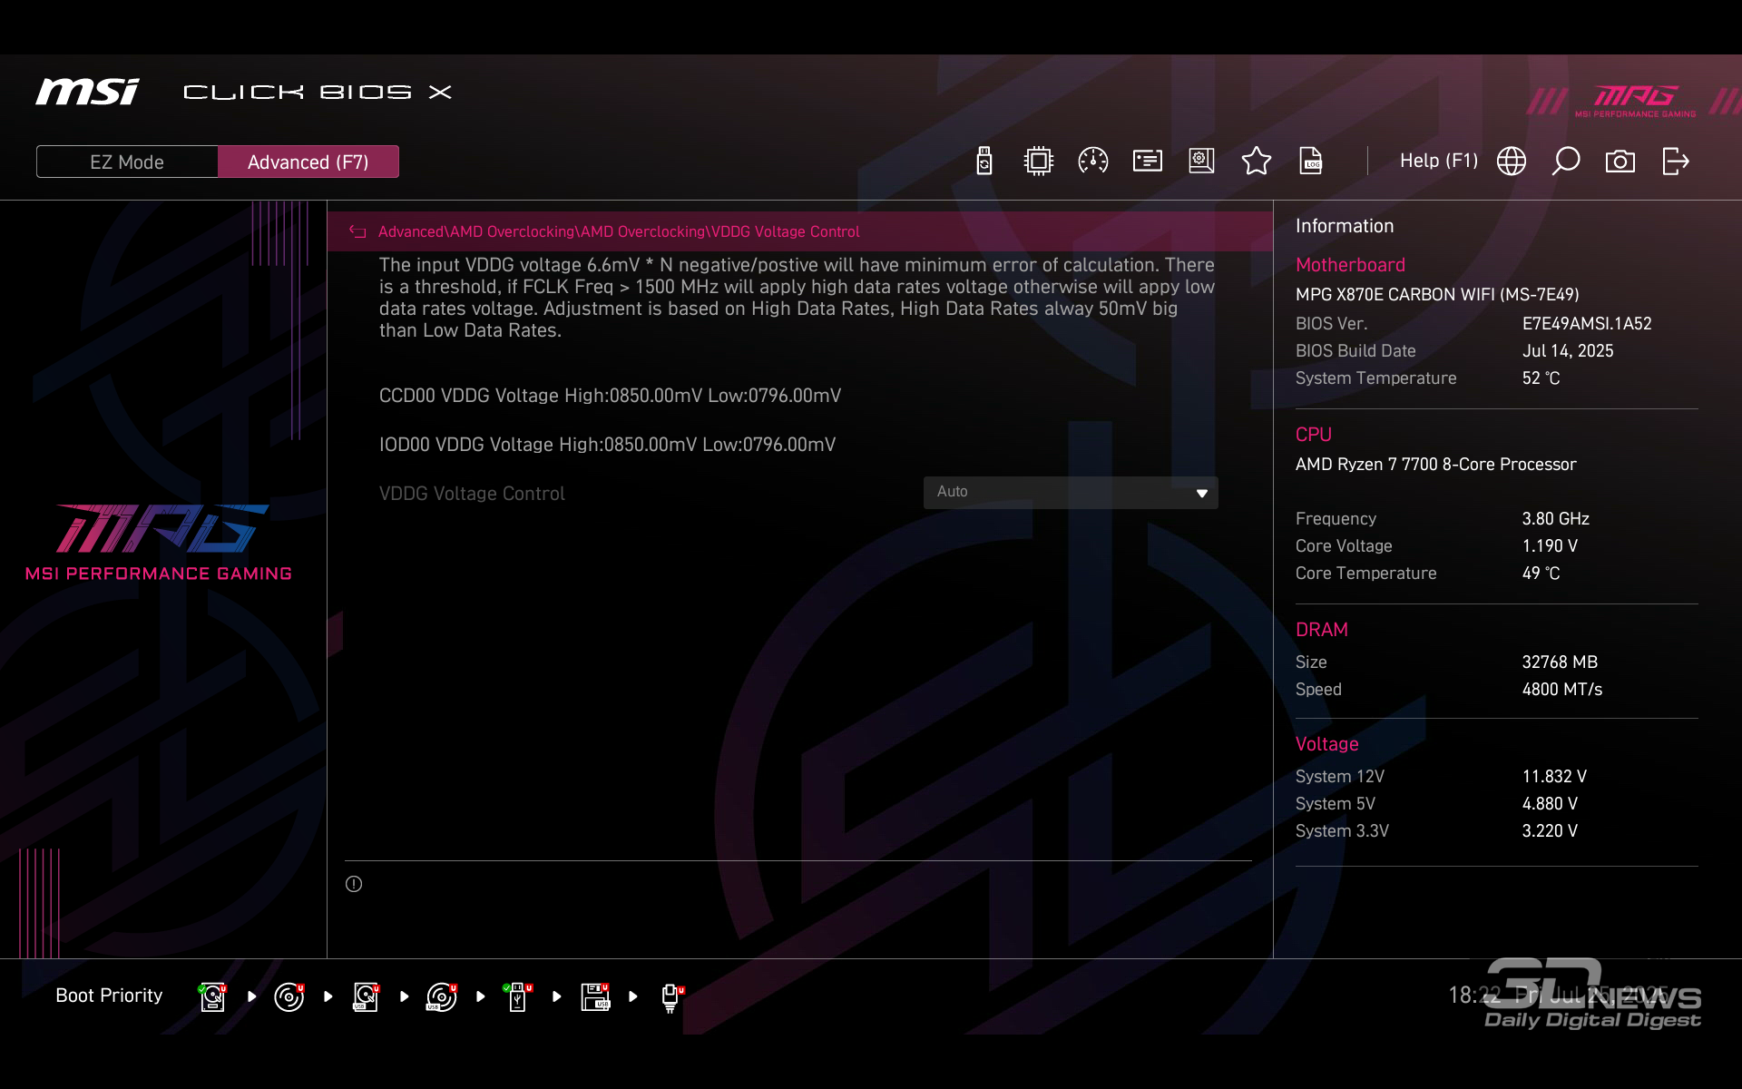Click the CCD00 VDDG Voltage readout line
The height and width of the screenshot is (1089, 1742).
pyautogui.click(x=610, y=396)
